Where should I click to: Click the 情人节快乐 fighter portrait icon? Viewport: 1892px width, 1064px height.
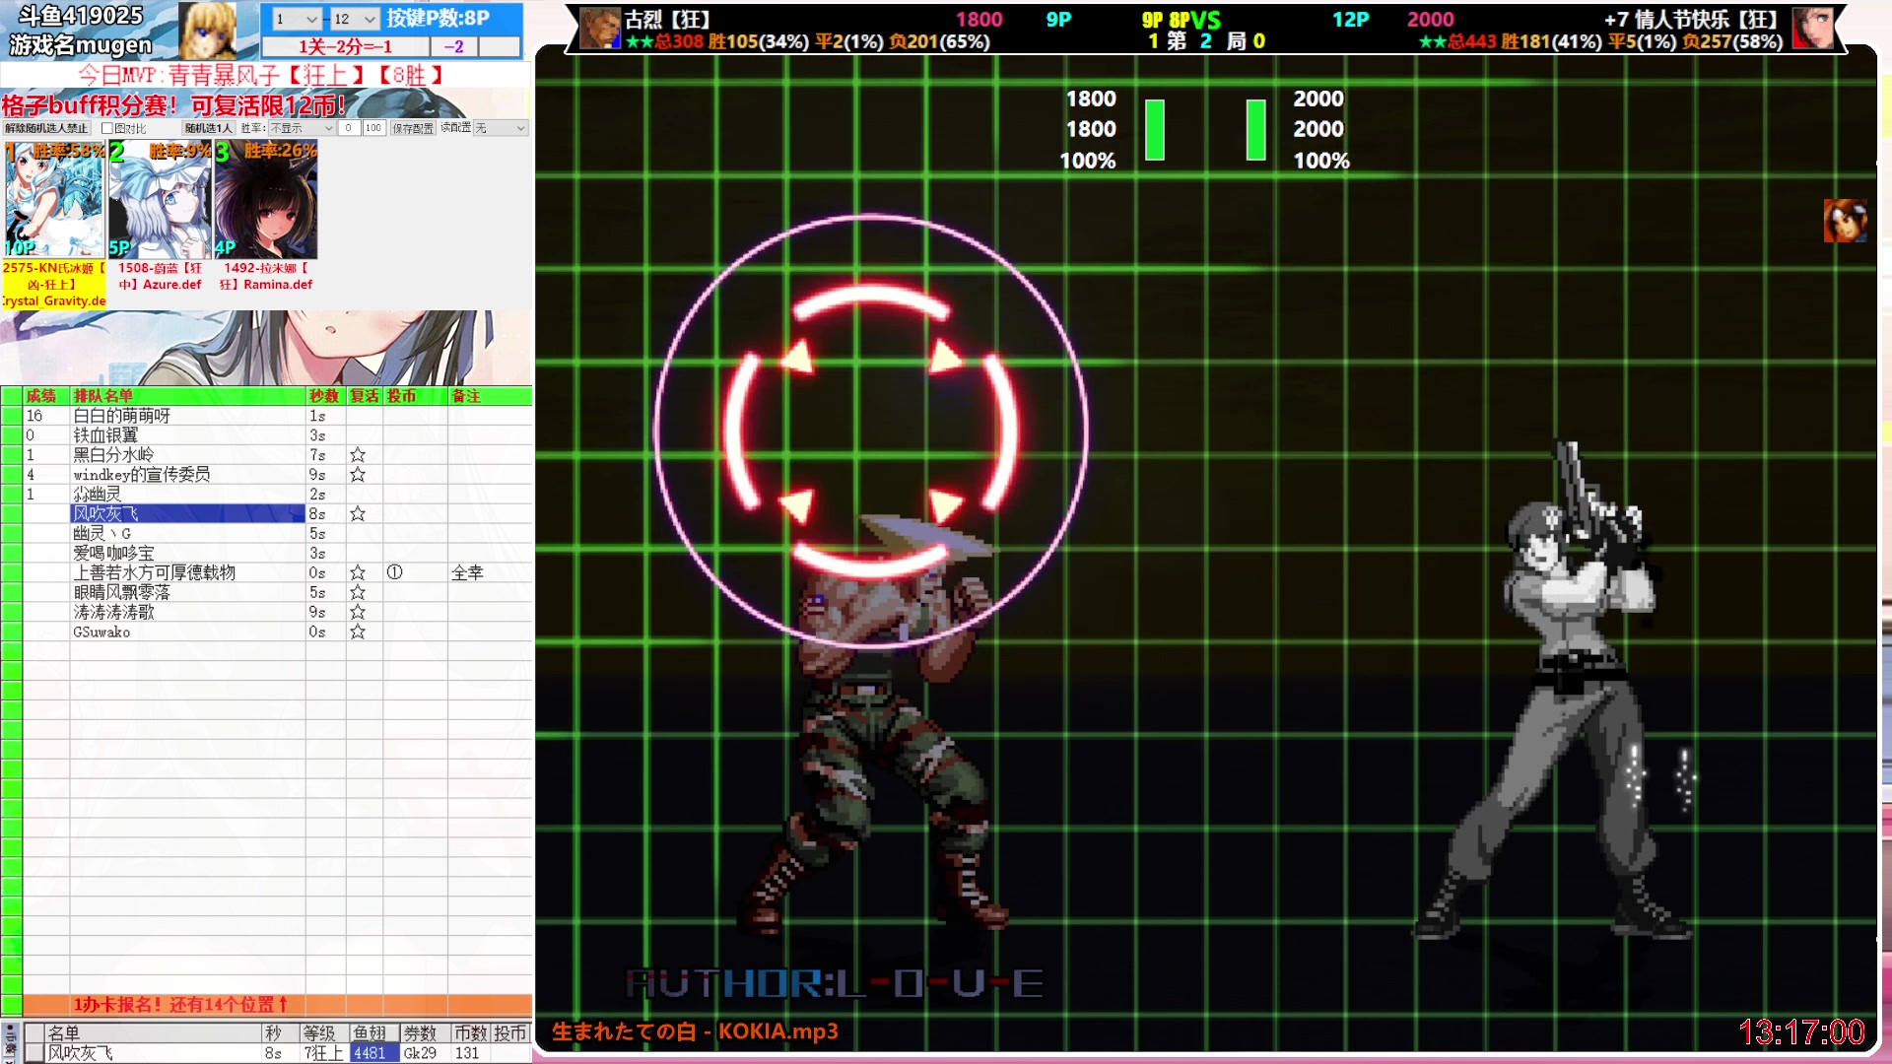1813,28
